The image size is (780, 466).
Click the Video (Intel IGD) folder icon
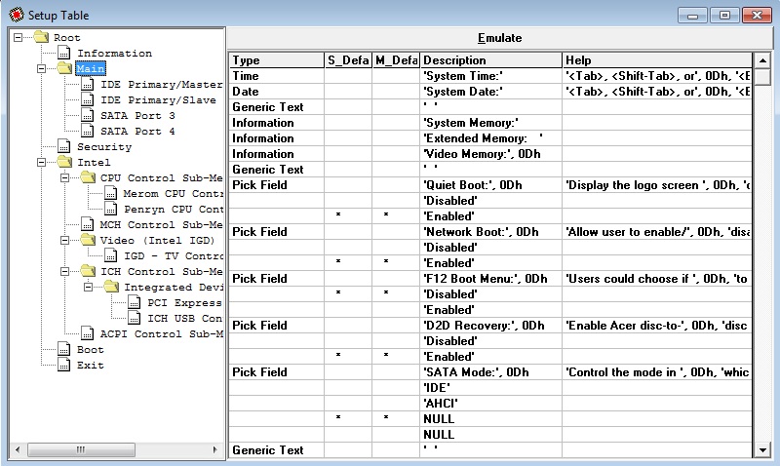click(x=88, y=240)
